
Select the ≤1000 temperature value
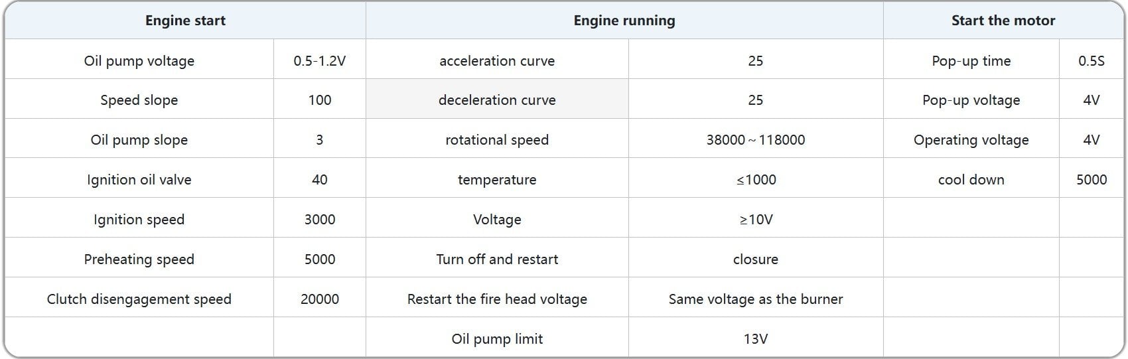(755, 180)
